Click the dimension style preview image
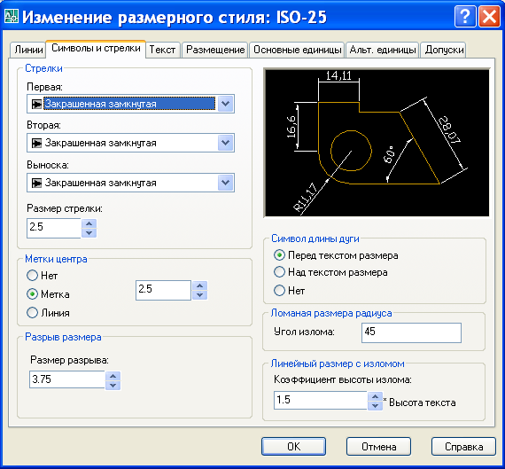The image size is (505, 469). pyautogui.click(x=377, y=143)
